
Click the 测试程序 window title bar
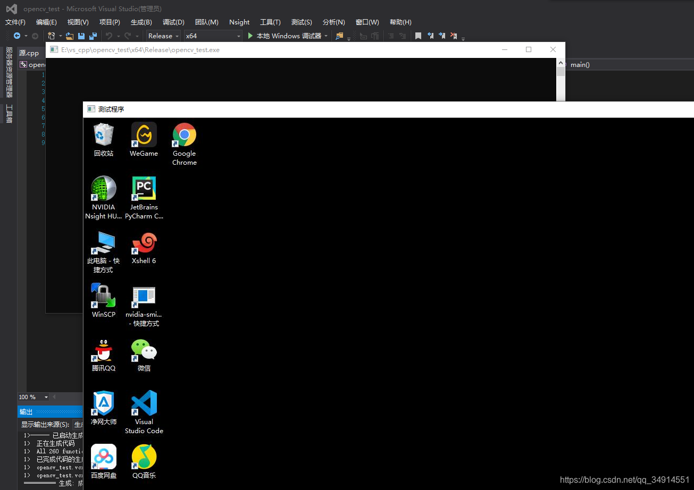click(x=389, y=109)
